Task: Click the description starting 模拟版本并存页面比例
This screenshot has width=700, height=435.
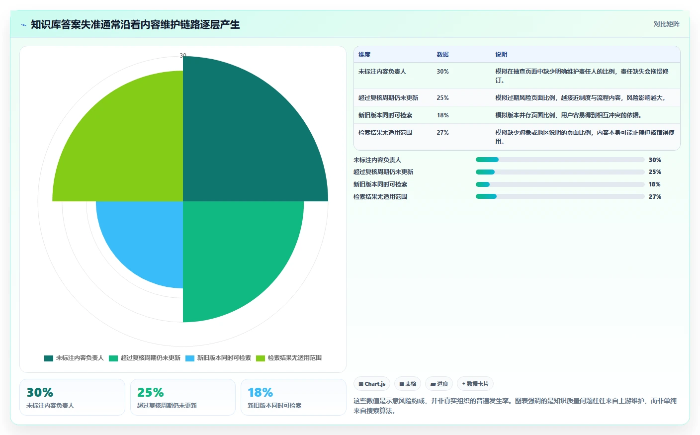Action: (569, 115)
